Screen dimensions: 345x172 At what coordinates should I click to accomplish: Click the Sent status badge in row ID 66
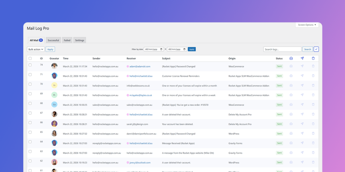(x=279, y=124)
